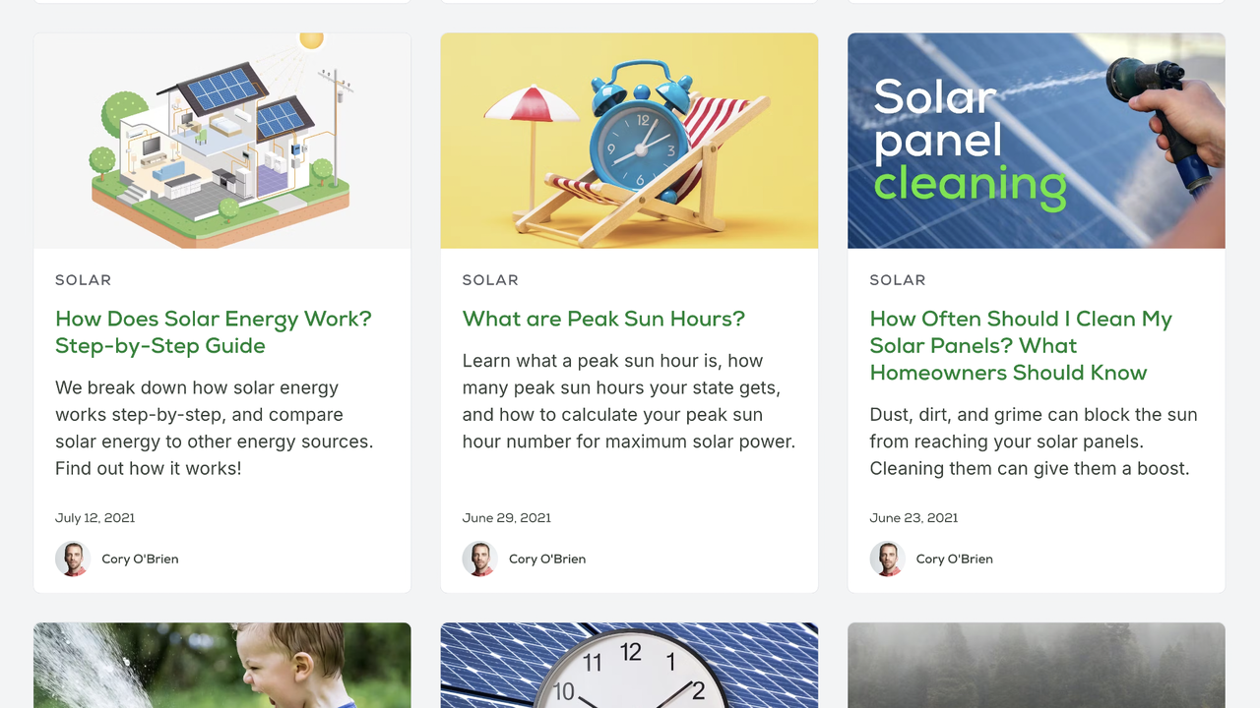Click author avatar on the June 29, 2021 card
The width and height of the screenshot is (1260, 708).
pos(479,559)
